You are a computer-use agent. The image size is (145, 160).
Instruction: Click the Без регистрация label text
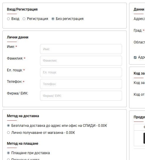(70, 19)
